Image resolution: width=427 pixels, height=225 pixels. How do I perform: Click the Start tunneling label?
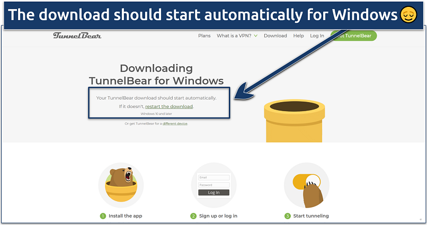311,216
